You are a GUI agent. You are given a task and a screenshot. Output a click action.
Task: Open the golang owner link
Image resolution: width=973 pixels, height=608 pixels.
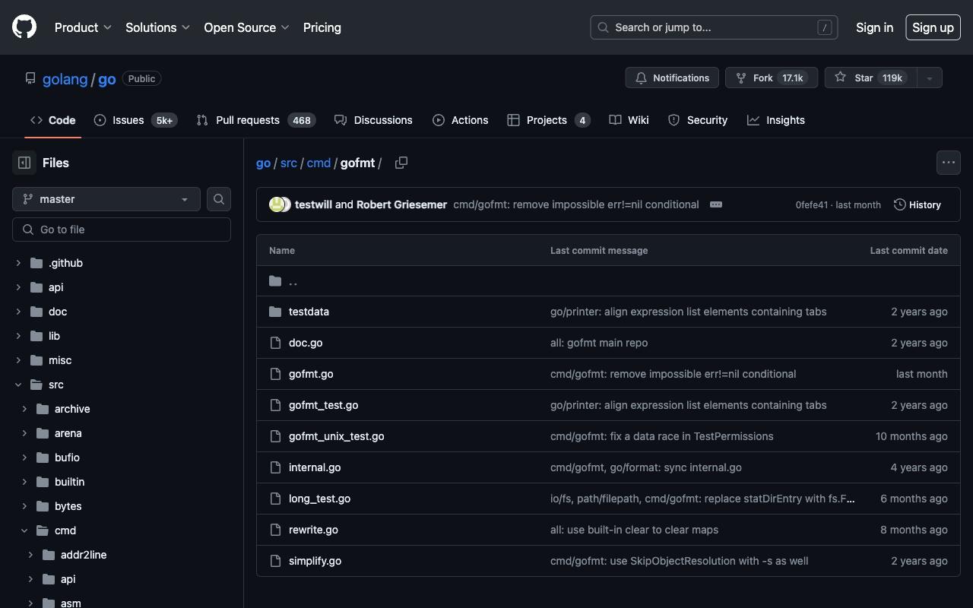[x=65, y=78]
